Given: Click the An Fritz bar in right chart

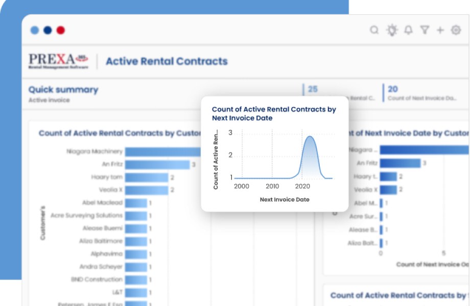Looking at the screenshot, I should (x=400, y=163).
